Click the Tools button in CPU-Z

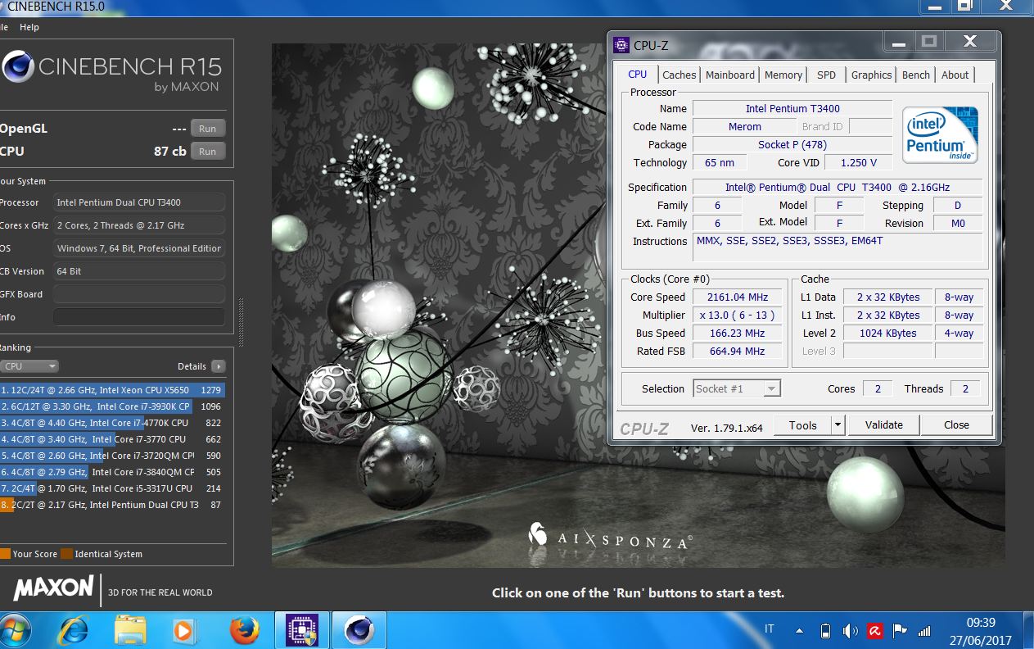[802, 425]
